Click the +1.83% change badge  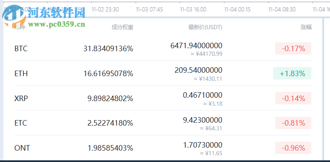[292, 73]
